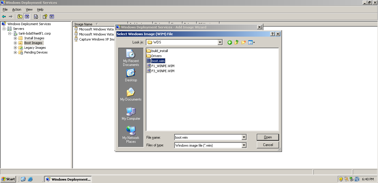Open the Look in folder dropdown

tap(220, 42)
